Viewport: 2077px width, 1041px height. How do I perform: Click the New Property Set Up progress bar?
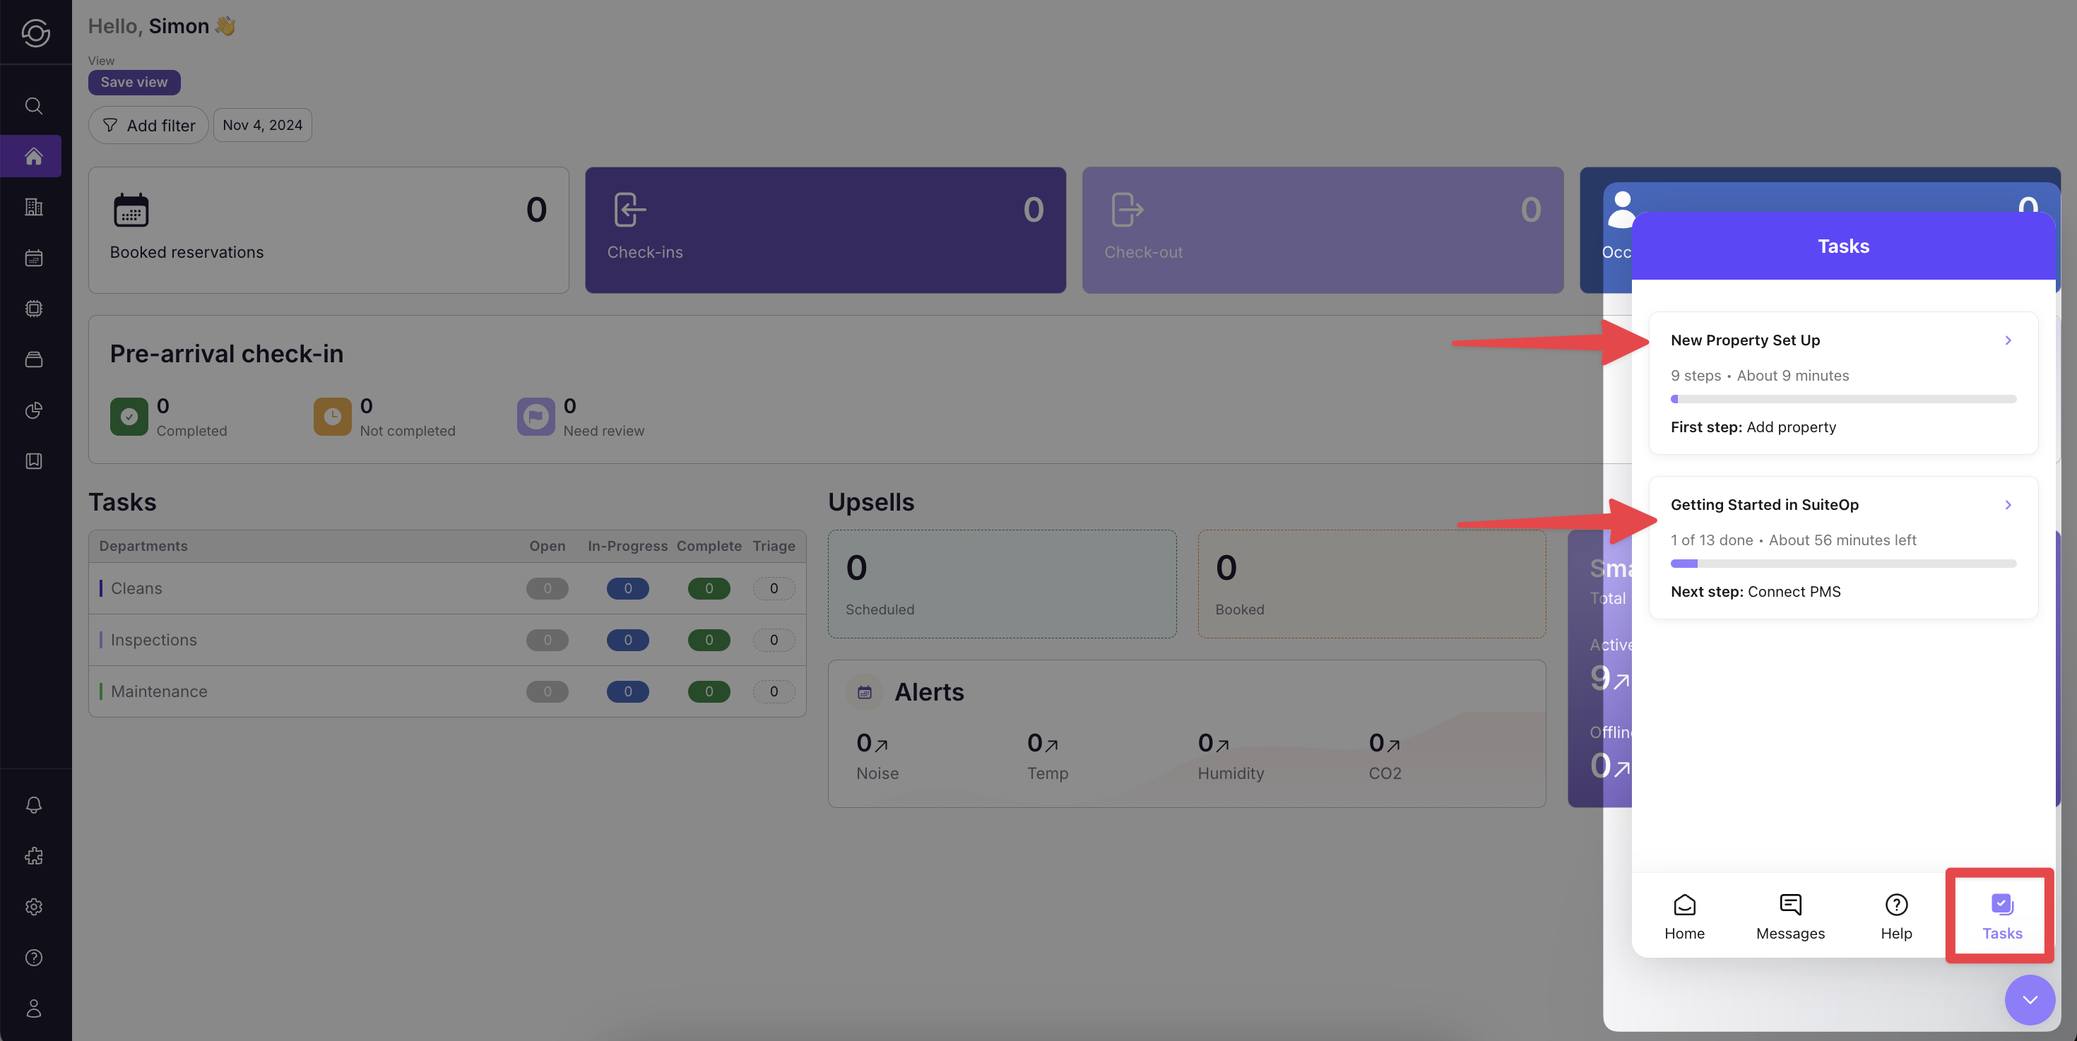point(1842,399)
